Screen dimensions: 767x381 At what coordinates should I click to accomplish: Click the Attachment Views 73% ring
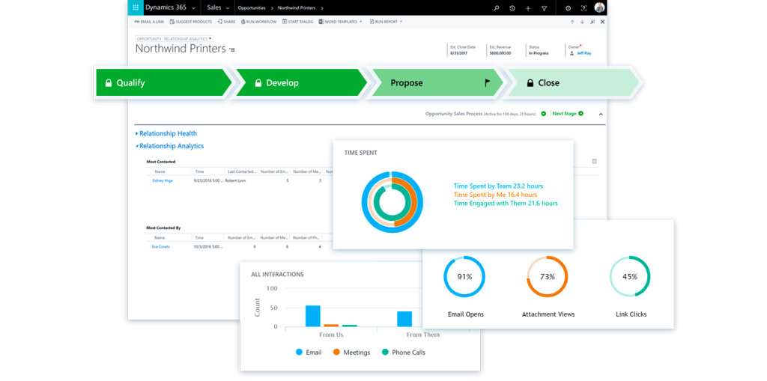tap(548, 276)
